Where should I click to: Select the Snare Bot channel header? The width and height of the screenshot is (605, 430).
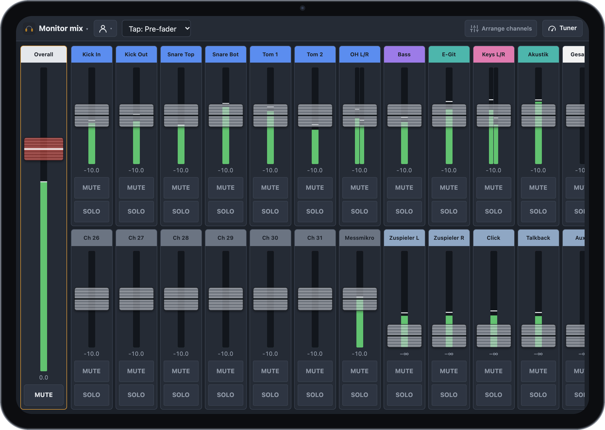pos(226,54)
